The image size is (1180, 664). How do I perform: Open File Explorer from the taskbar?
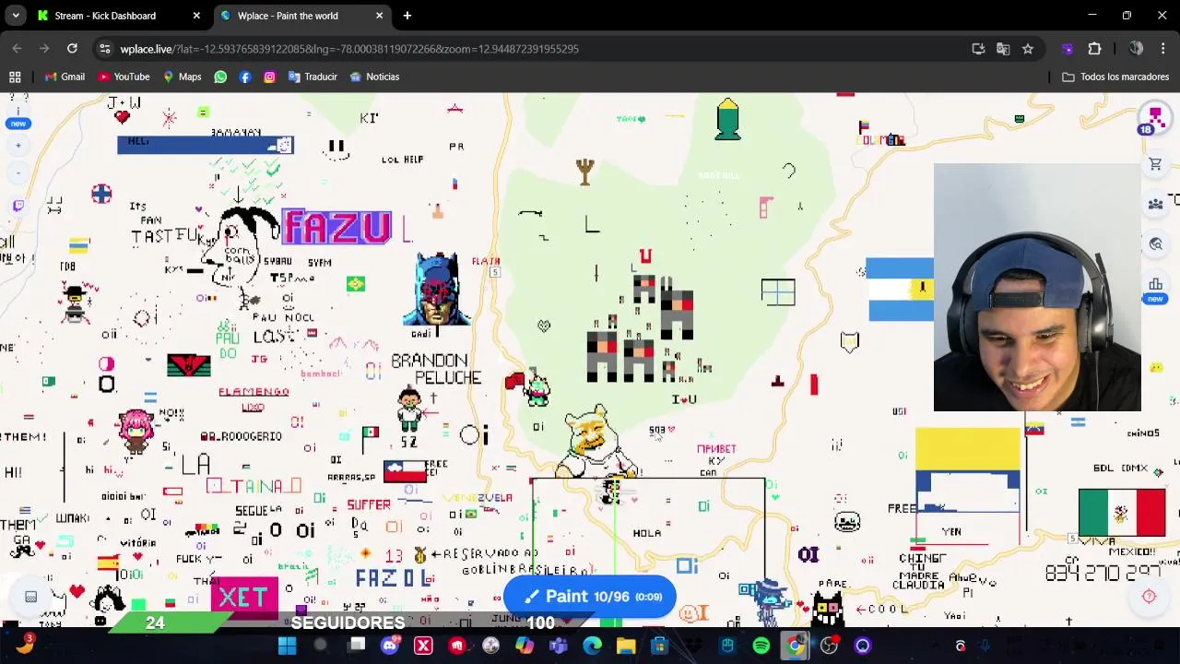pos(626,646)
